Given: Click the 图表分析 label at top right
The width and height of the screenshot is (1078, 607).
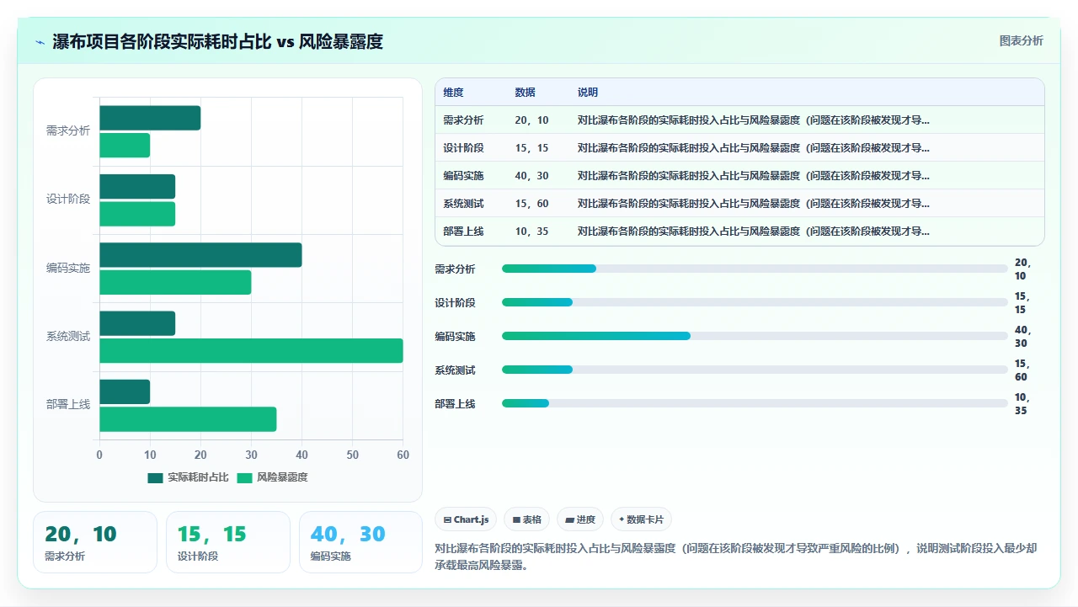Looking at the screenshot, I should pyautogui.click(x=1021, y=40).
